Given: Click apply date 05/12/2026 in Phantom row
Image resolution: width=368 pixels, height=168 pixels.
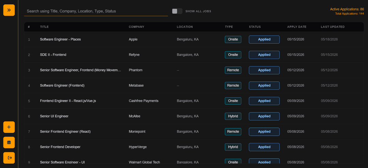Looking at the screenshot, I should click(296, 70).
